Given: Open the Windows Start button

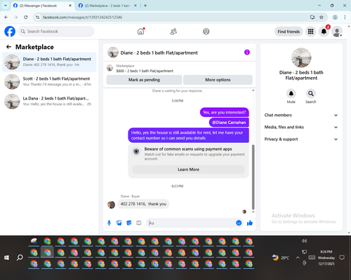Looking at the screenshot, I should coord(6,258).
